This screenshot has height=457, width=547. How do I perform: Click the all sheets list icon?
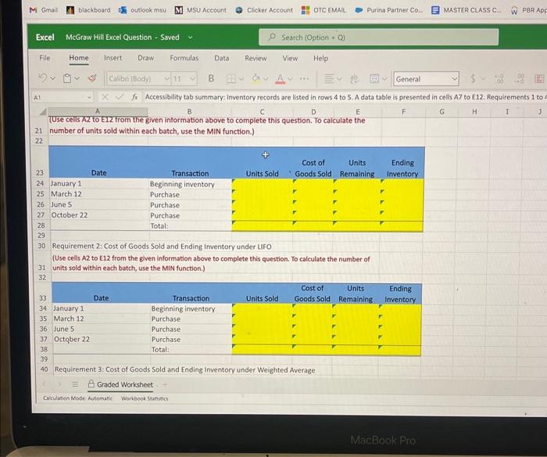[x=75, y=384]
